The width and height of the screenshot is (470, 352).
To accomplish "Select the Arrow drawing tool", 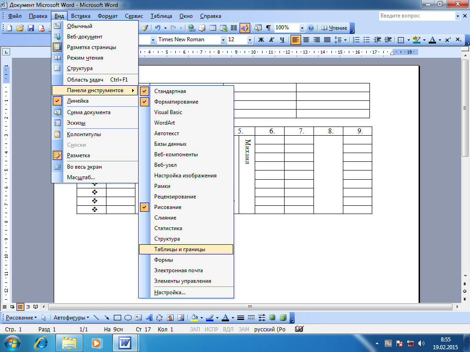I will [106, 317].
